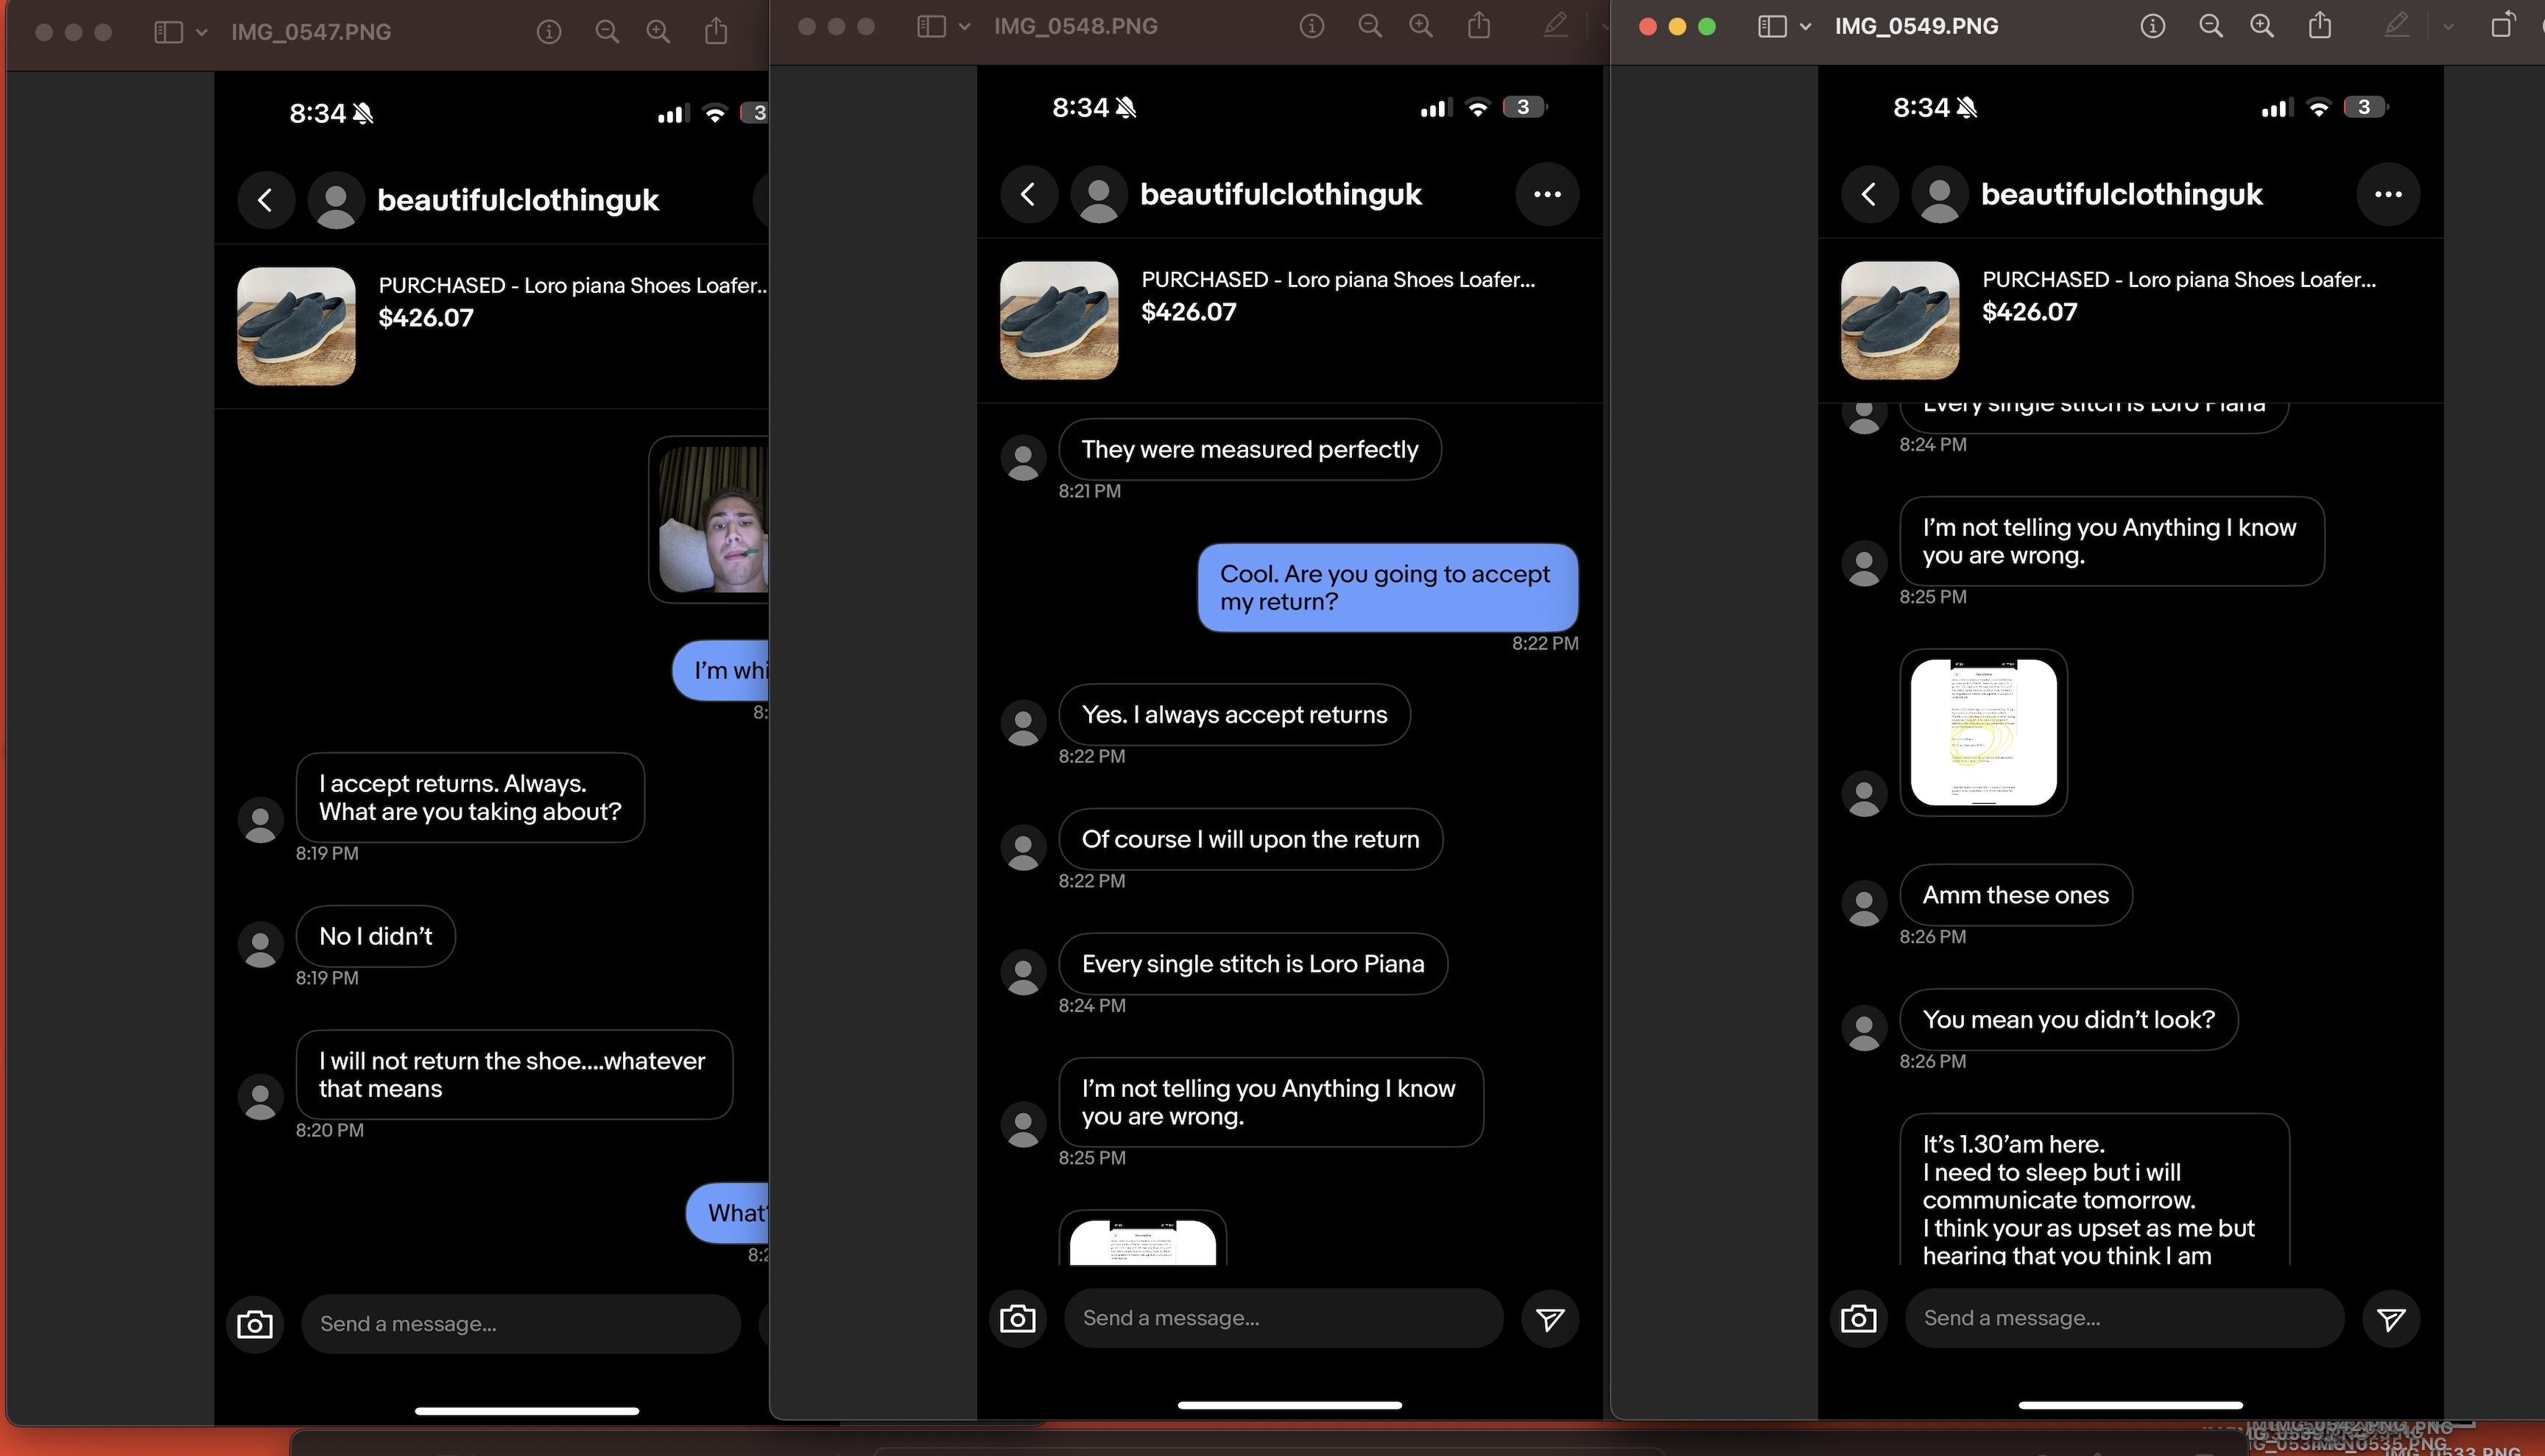The height and width of the screenshot is (1456, 2545).
Task: Open the loafer product thumbnail in IMG_0547
Action: 296,326
